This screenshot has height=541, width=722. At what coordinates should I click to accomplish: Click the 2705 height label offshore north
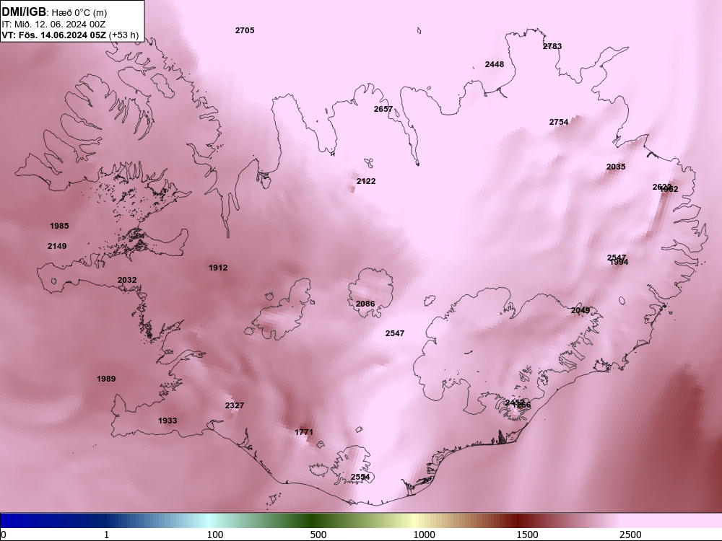pyautogui.click(x=245, y=30)
